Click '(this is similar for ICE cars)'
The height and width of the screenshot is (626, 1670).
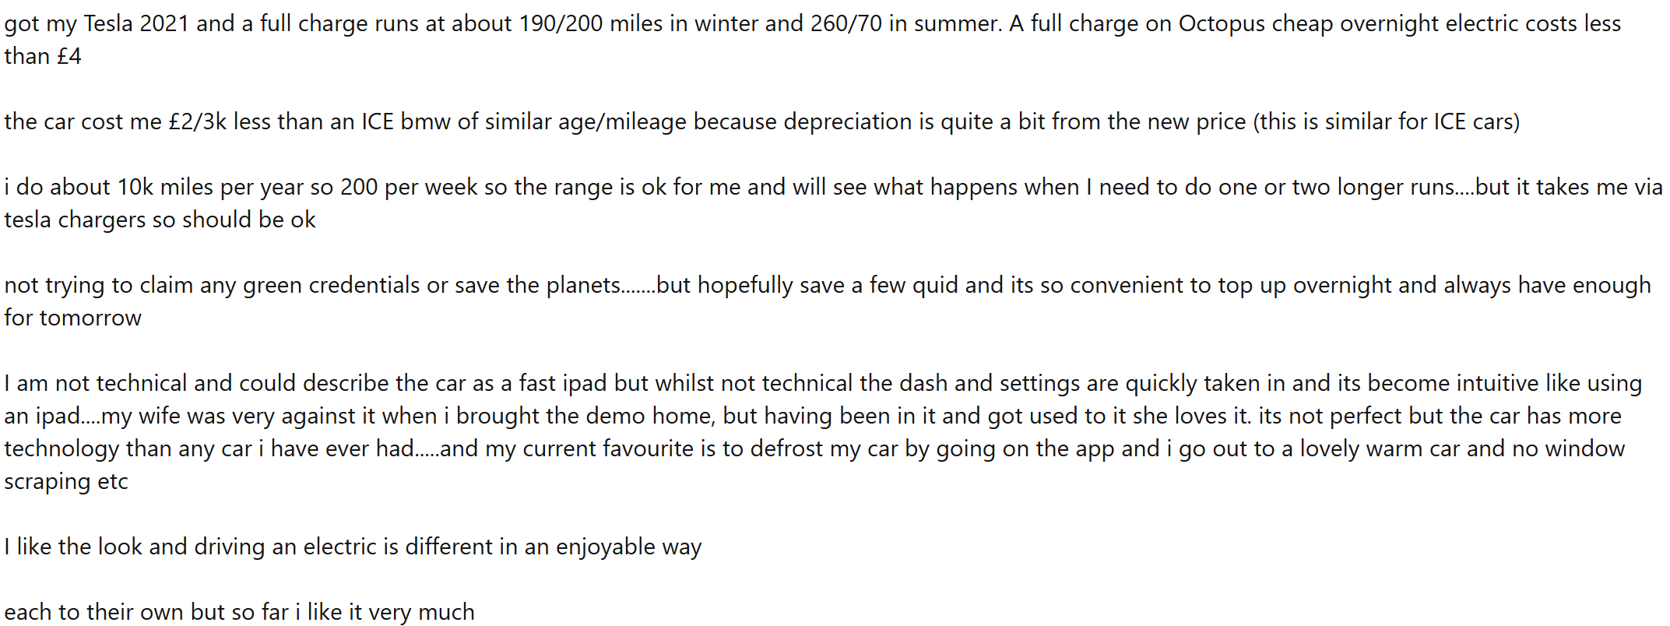(1387, 122)
